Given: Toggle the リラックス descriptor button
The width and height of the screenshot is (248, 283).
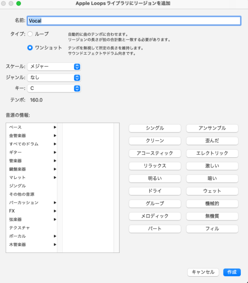Looking at the screenshot, I should pyautogui.click(x=155, y=166).
